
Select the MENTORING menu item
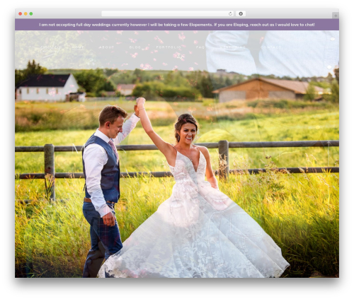[x=233, y=47]
